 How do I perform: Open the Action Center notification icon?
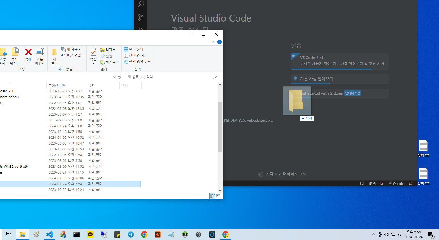tap(431, 235)
